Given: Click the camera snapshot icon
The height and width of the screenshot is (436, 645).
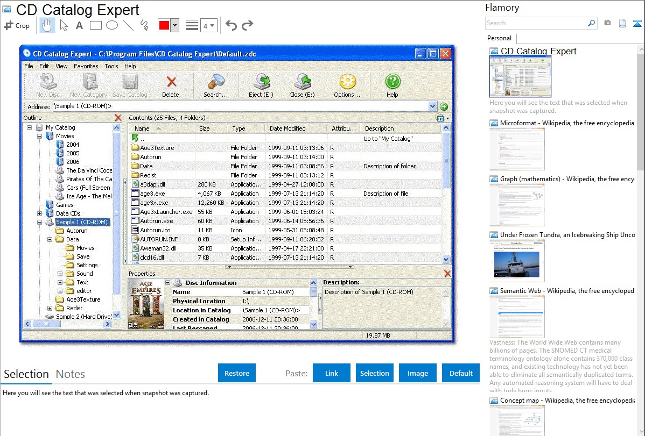Looking at the screenshot, I should (607, 23).
